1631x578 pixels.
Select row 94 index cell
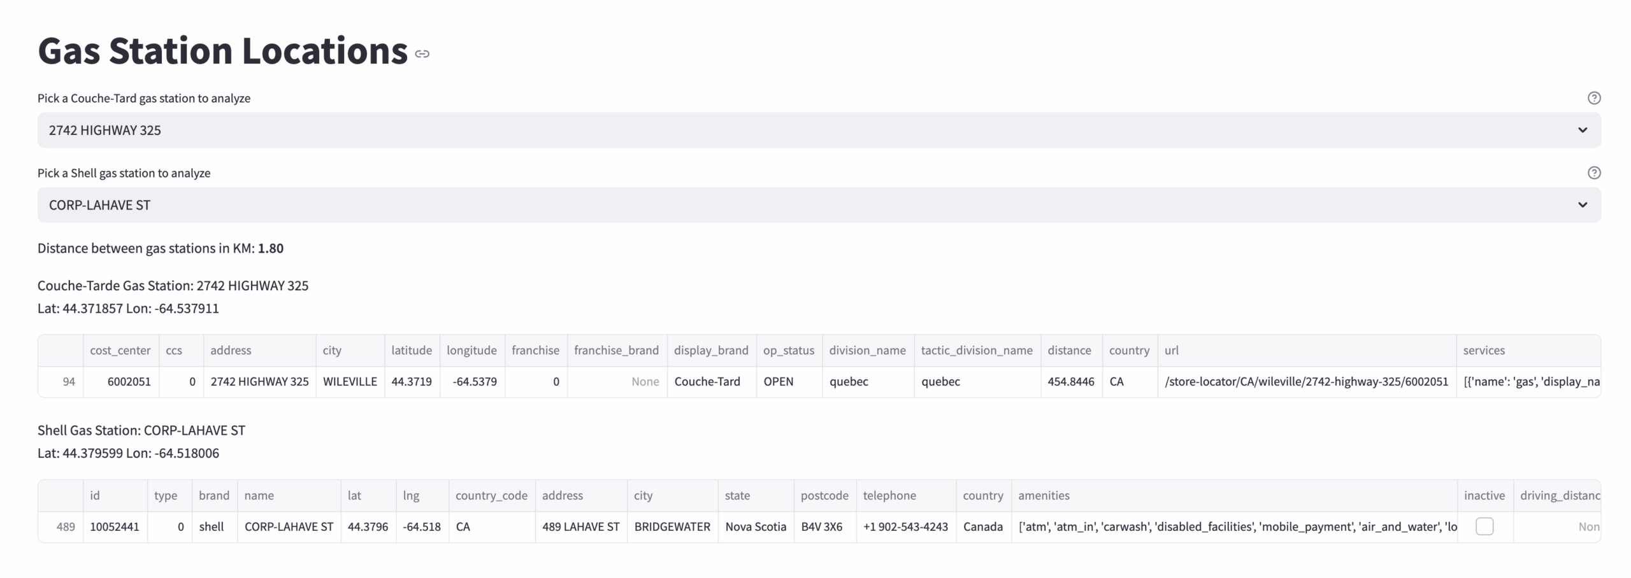pyautogui.click(x=61, y=382)
